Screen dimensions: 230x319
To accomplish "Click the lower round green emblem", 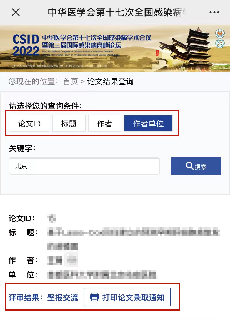I will pos(220,43).
